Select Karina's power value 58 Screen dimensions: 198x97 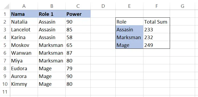point(78,37)
